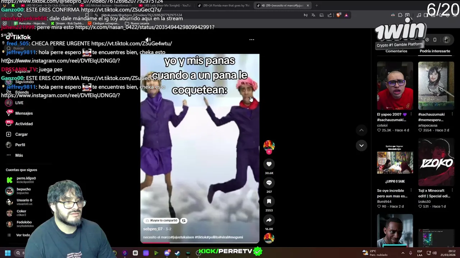Open options for #sachauzumaki #memesperu card
Image resolution: width=460 pixels, height=258 pixels.
click(x=452, y=114)
